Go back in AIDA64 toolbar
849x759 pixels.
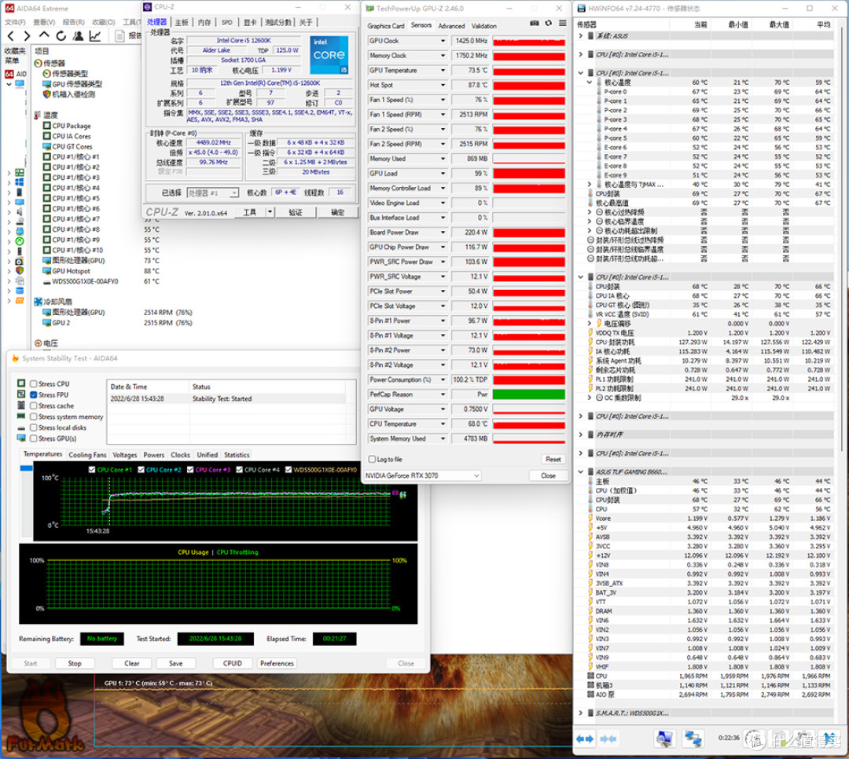(11, 36)
